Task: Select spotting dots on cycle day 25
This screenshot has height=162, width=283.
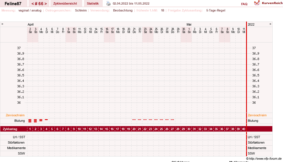Action: 161,119
